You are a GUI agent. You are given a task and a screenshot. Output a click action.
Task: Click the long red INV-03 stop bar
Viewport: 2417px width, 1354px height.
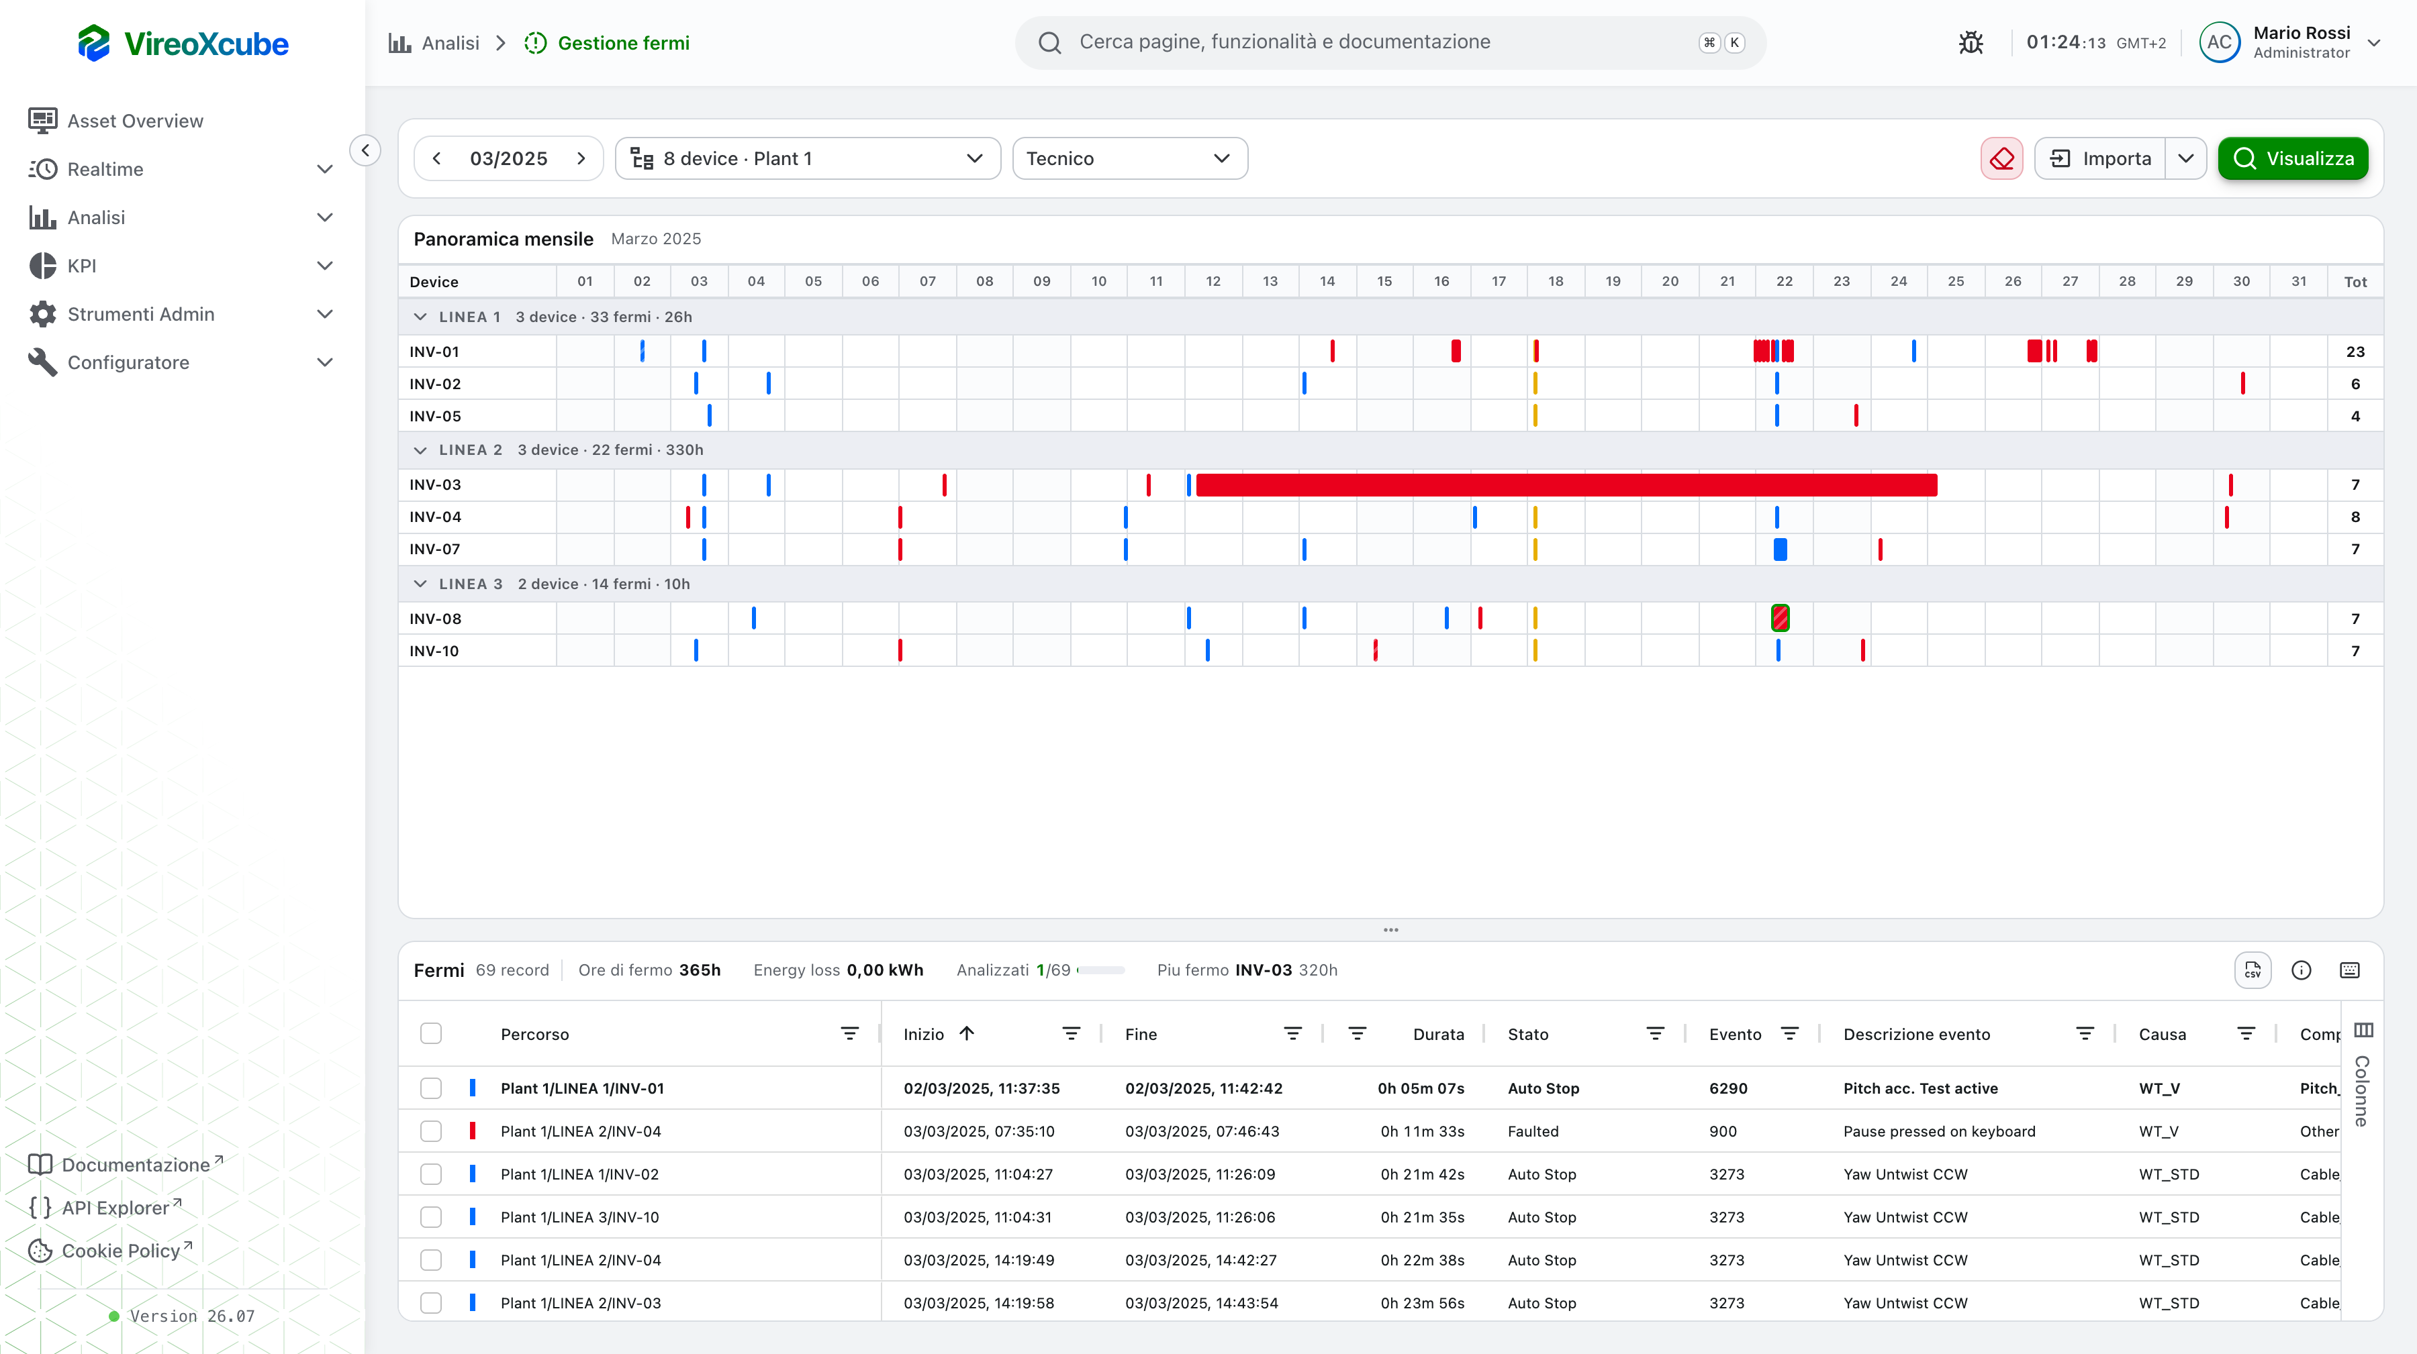coord(1566,485)
